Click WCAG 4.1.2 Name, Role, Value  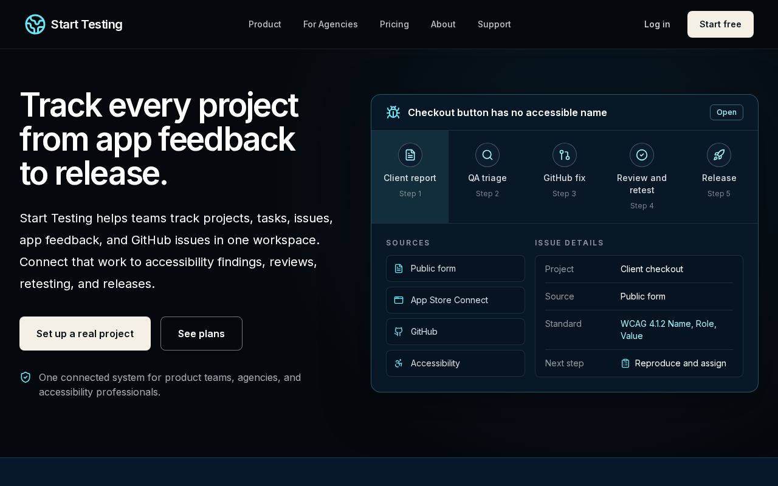coord(669,330)
